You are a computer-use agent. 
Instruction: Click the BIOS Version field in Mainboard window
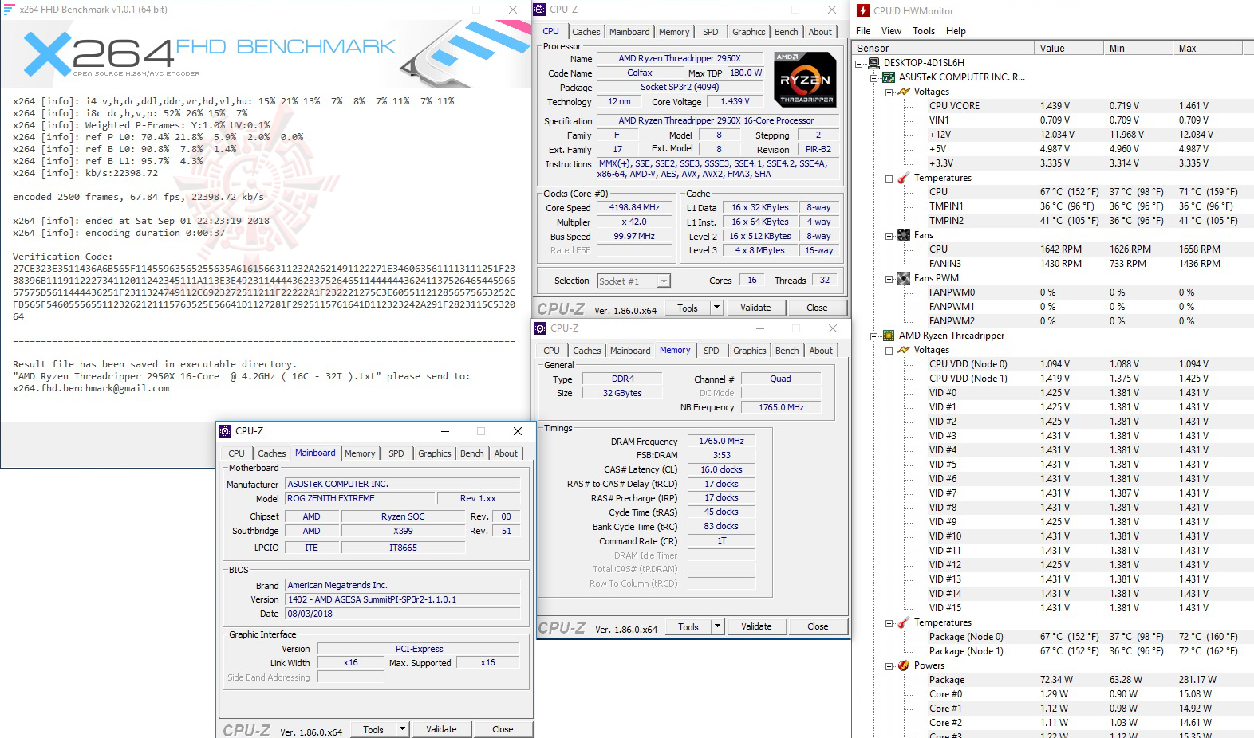tap(402, 599)
